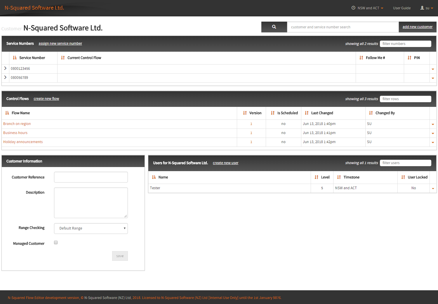The width and height of the screenshot is (438, 304).
Task: Sort by Is Scheduled icon
Action: pos(272,113)
